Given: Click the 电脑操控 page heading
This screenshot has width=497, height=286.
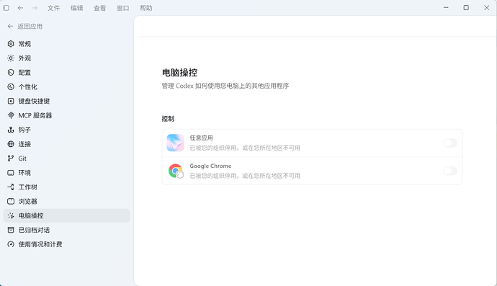Looking at the screenshot, I should point(180,73).
